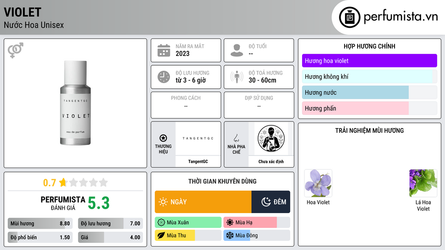
Task: Click the clock icon for Độ lưu hương
Action: pyautogui.click(x=164, y=77)
